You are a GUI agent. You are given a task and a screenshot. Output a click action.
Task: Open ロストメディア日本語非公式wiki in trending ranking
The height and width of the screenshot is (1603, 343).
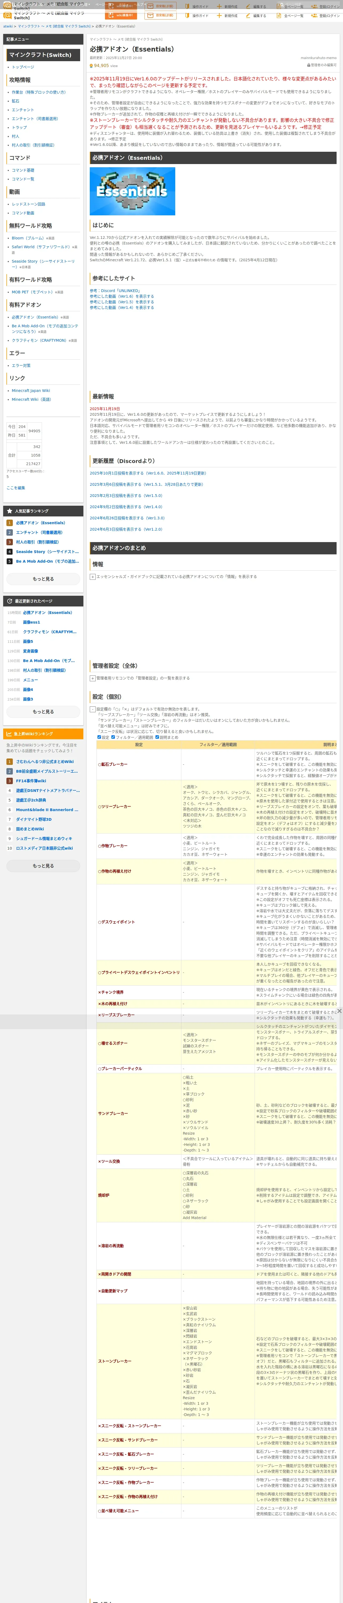[x=44, y=848]
